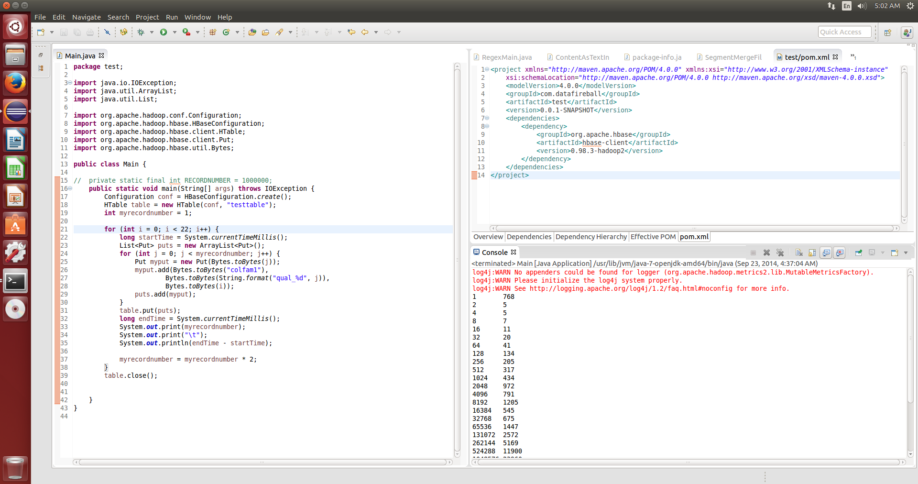Collapse the dependencies XML element fold
This screenshot has height=484, width=918.
click(487, 118)
